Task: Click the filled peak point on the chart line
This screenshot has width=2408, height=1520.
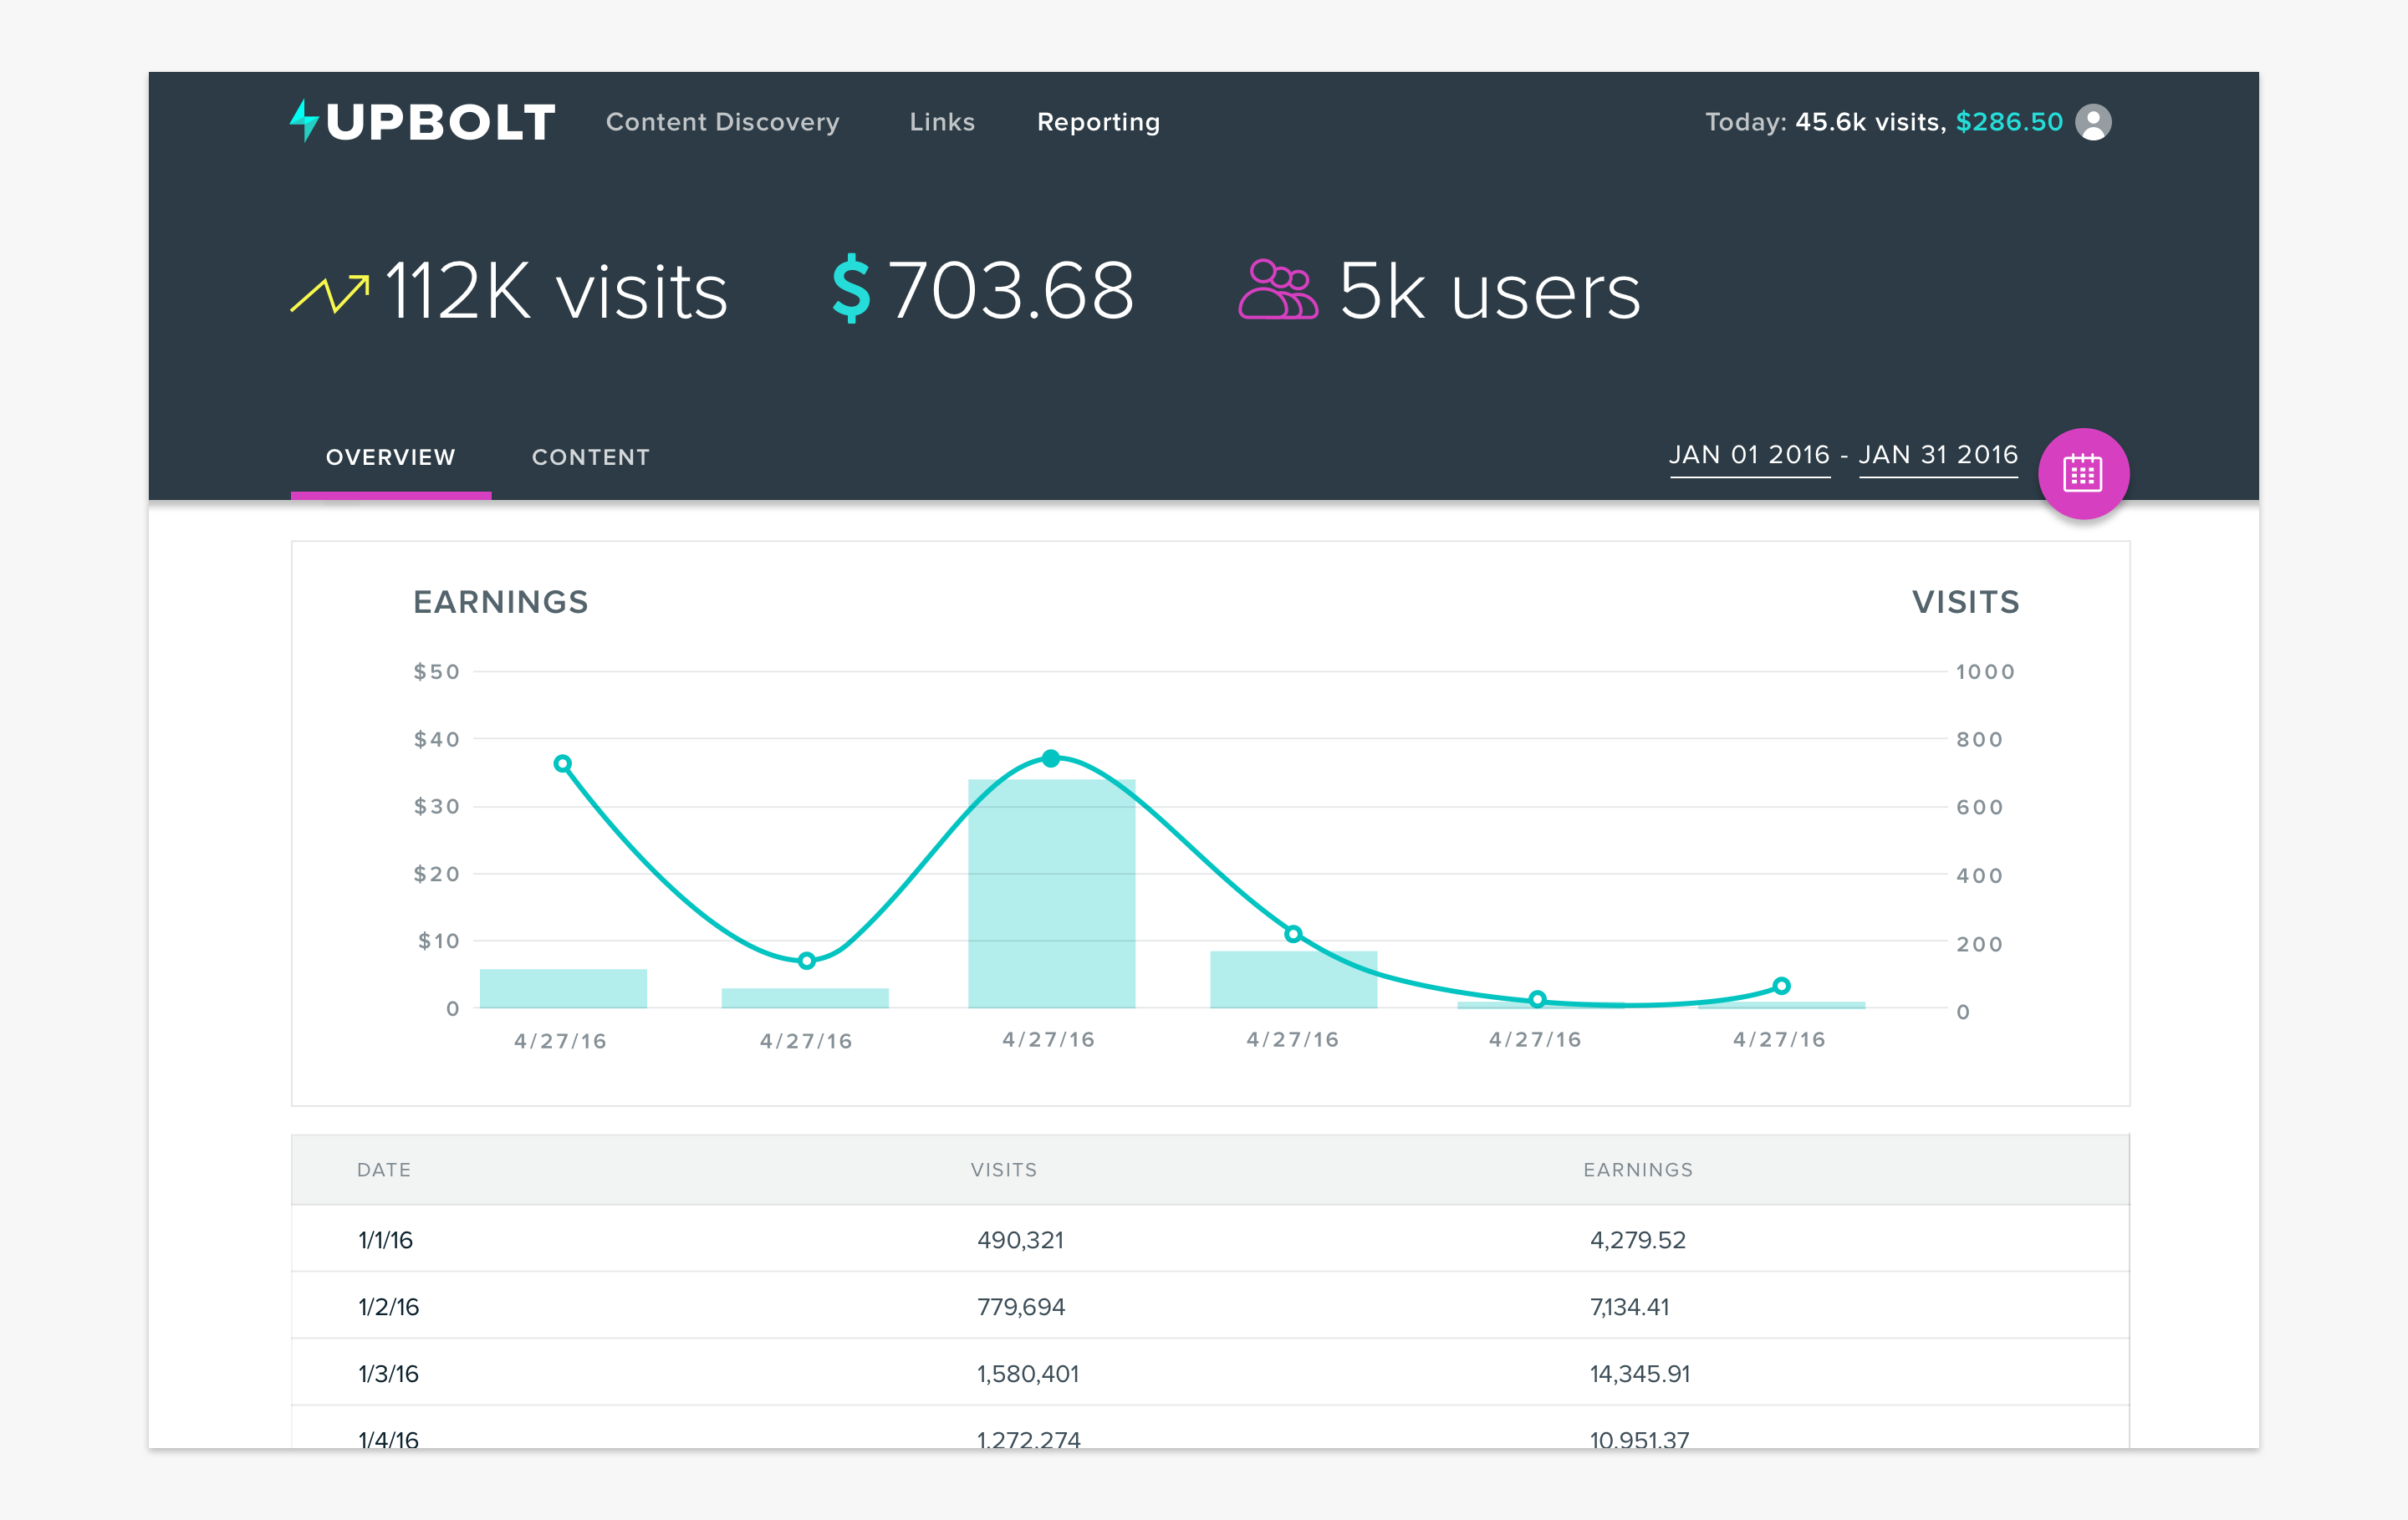Action: (1050, 759)
